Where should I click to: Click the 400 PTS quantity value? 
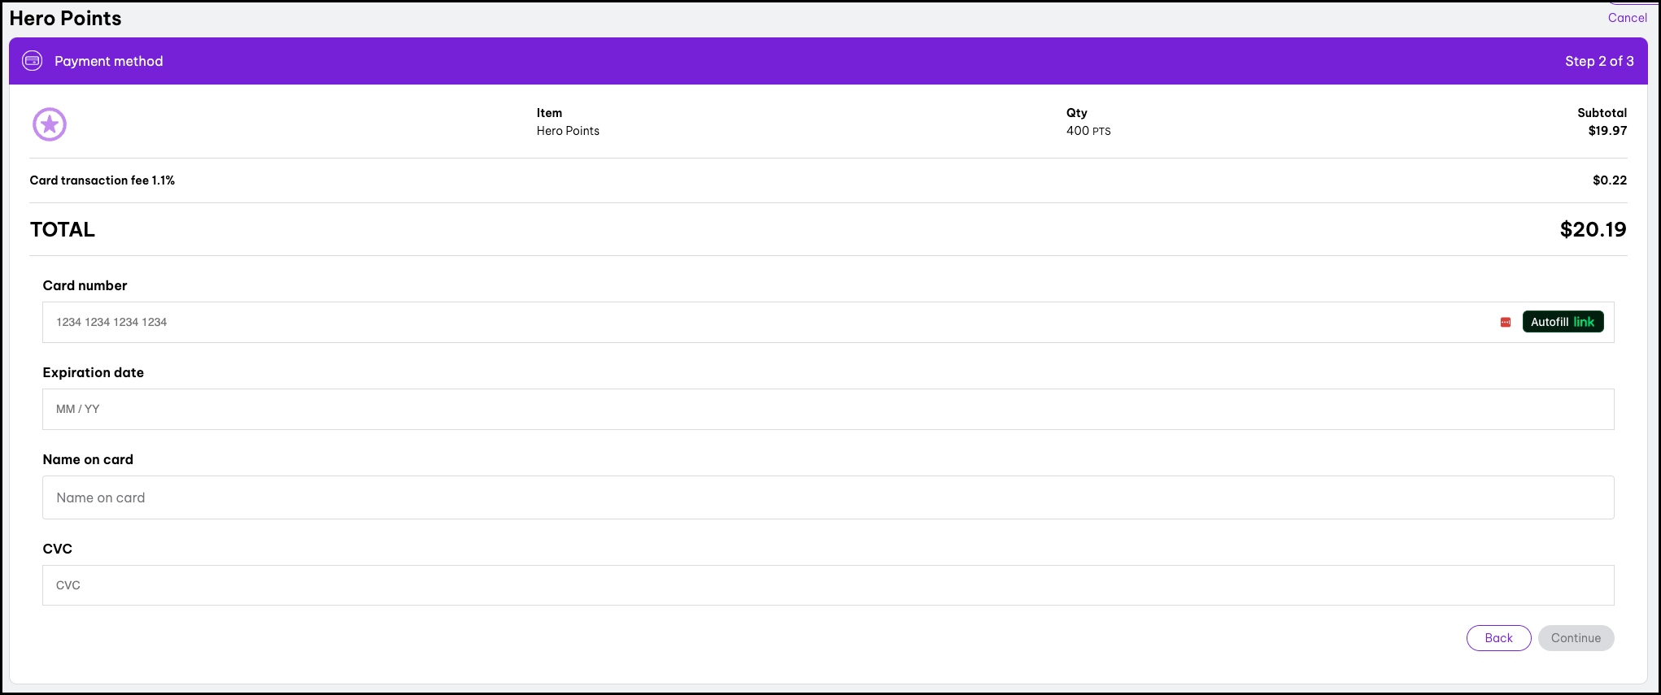pos(1088,131)
